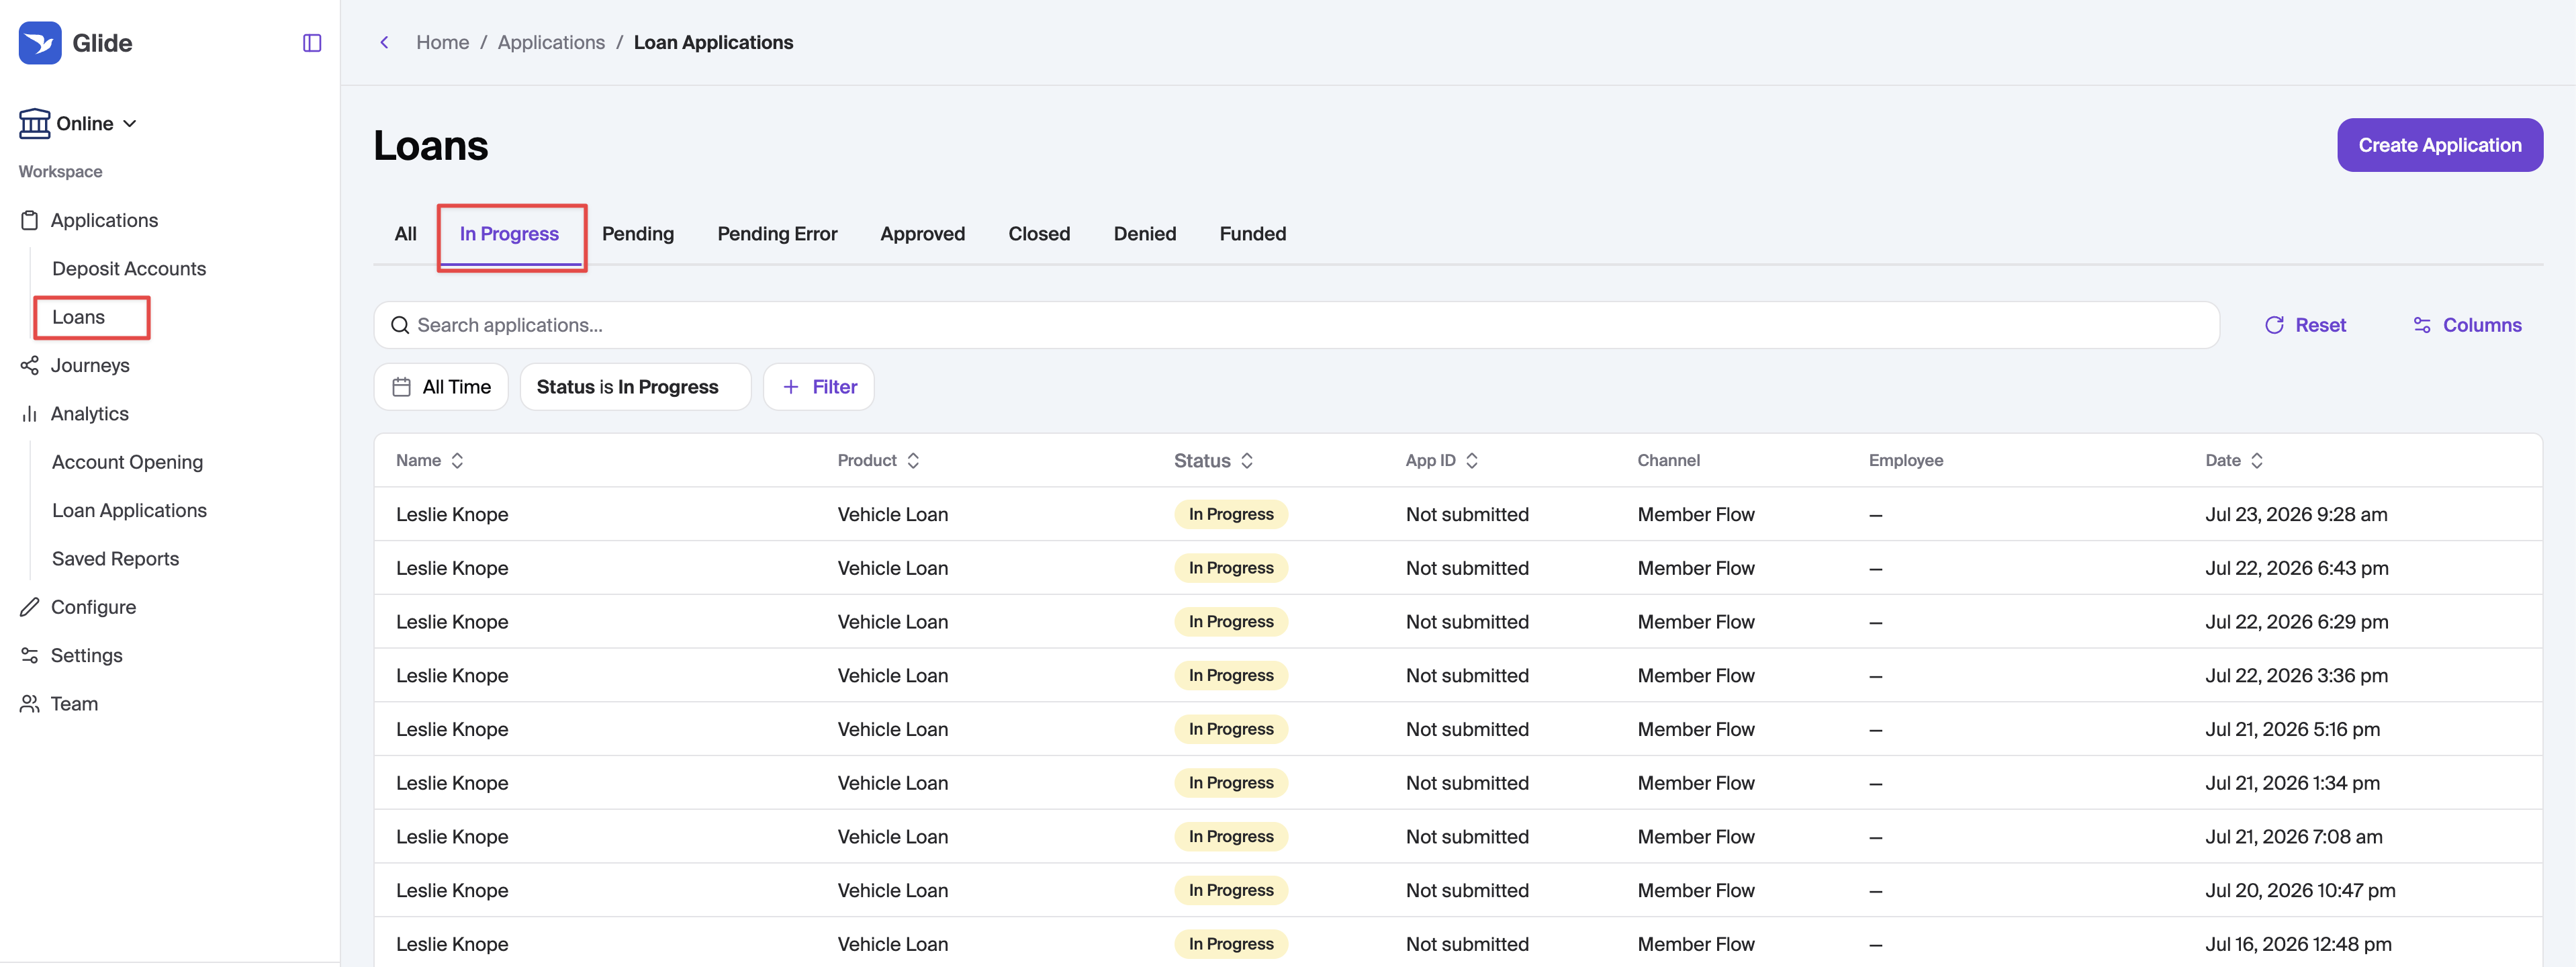2576x967 pixels.
Task: Switch to the All tab
Action: pyautogui.click(x=405, y=234)
